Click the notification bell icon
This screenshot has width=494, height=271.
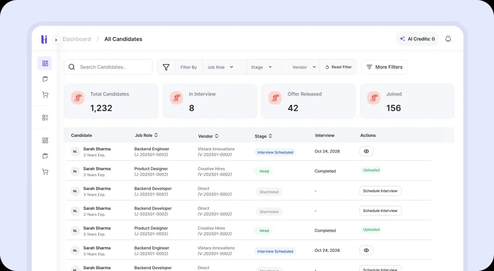pos(448,39)
